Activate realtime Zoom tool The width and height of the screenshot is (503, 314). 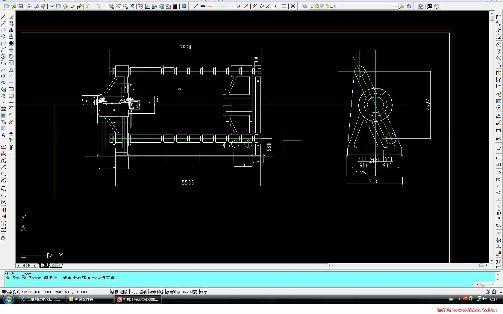coord(118,6)
